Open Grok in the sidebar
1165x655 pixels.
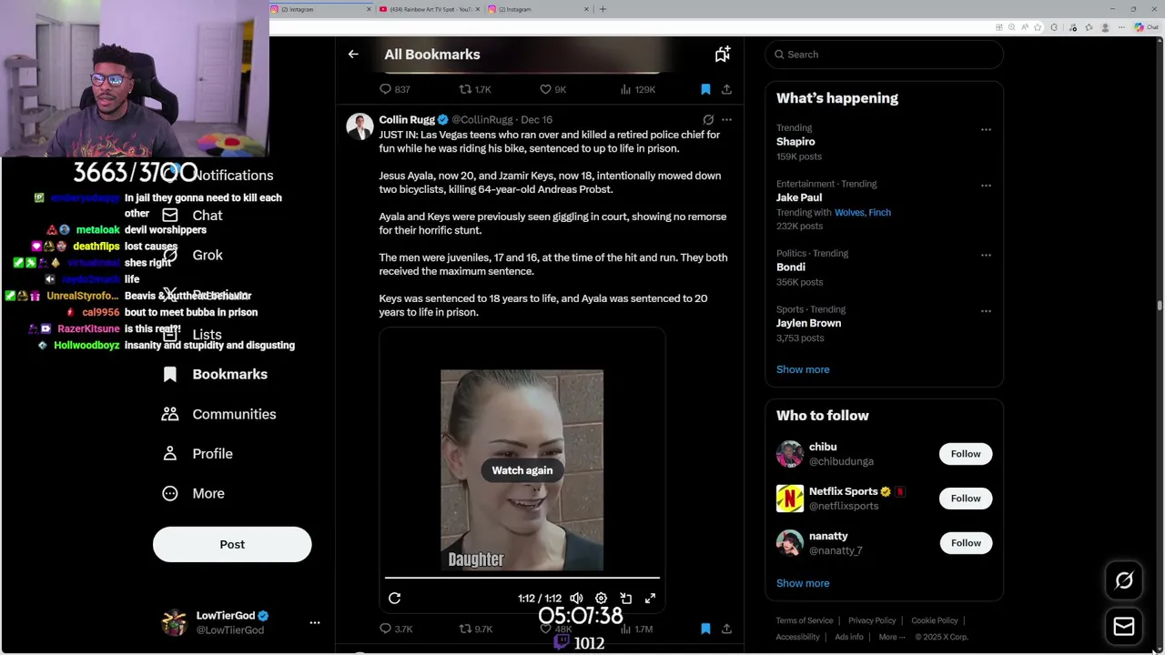(x=192, y=255)
